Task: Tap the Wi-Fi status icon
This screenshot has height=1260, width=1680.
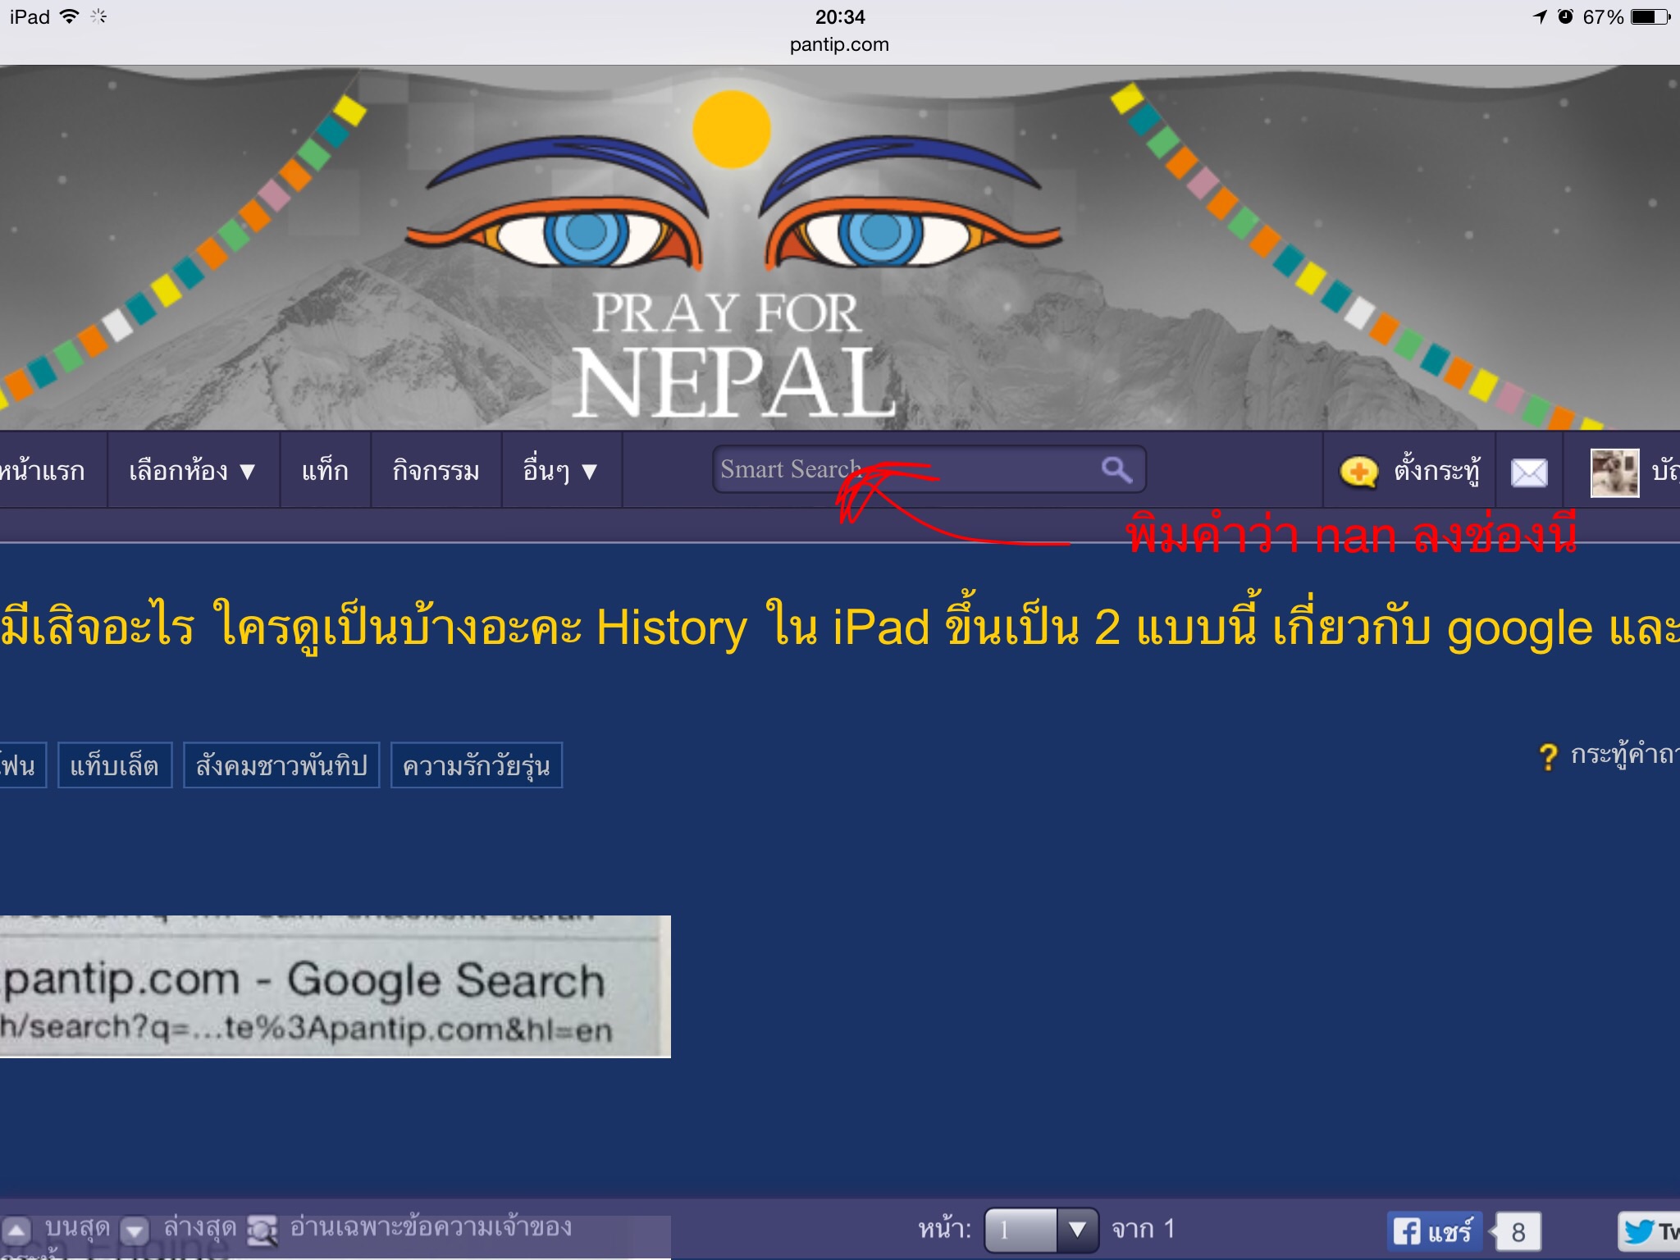Action: click(71, 16)
